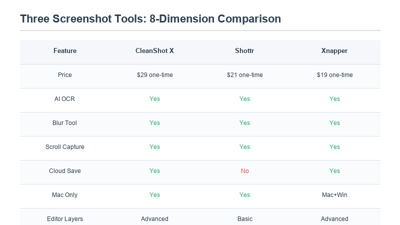Image resolution: width=400 pixels, height=225 pixels.
Task: Click the Mac+Win cell
Action: click(x=334, y=194)
